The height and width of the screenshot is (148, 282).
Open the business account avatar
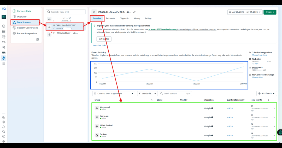pyautogui.click(x=4, y=17)
